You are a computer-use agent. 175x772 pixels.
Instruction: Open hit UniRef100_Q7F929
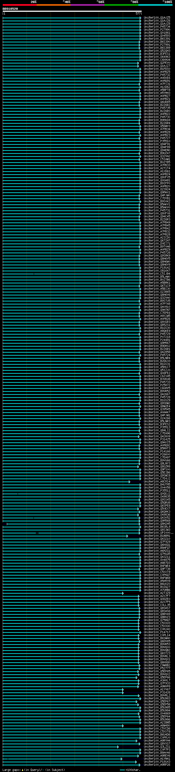pyautogui.click(x=157, y=541)
